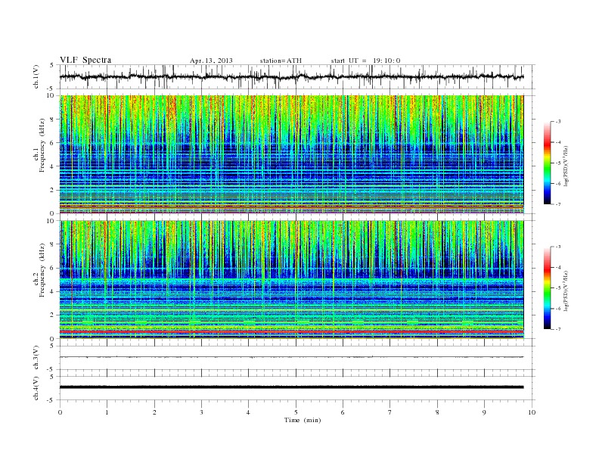
Task: Click the "-3" label of ch.1 color bar
Action: point(558,122)
